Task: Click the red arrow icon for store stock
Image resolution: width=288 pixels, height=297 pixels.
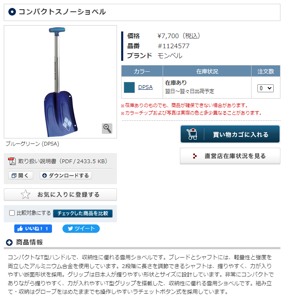Action: [x=195, y=156]
